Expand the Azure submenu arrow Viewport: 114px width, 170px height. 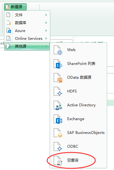(46, 31)
